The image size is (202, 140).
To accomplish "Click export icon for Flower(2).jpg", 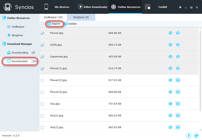I will click(170, 80).
